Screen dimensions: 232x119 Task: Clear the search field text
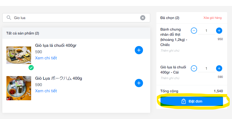[142, 18]
